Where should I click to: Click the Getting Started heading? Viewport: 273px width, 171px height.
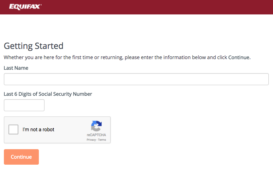click(x=34, y=46)
